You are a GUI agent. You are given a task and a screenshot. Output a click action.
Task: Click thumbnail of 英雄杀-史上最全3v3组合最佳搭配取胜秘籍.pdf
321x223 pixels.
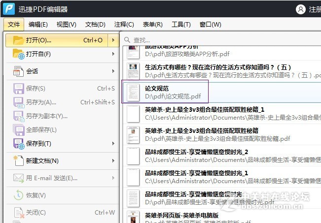coord(133,135)
